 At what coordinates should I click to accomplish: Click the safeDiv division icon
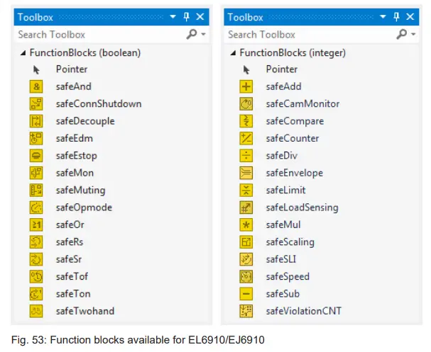click(x=246, y=156)
